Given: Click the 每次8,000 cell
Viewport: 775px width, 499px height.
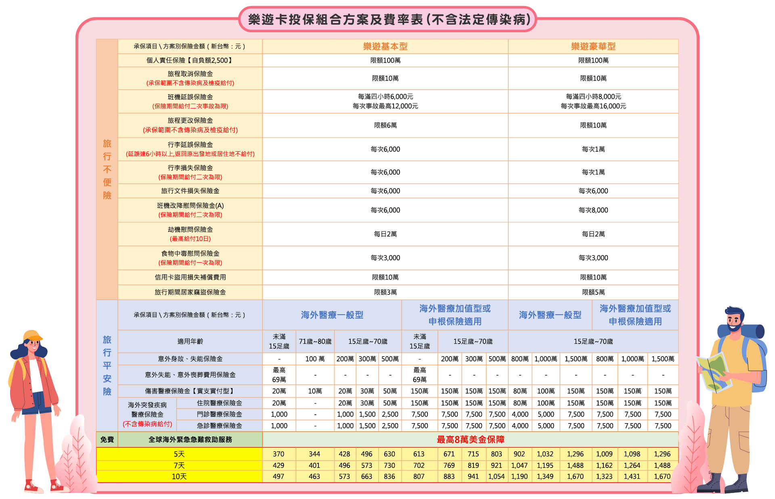Looking at the screenshot, I should coord(593,210).
